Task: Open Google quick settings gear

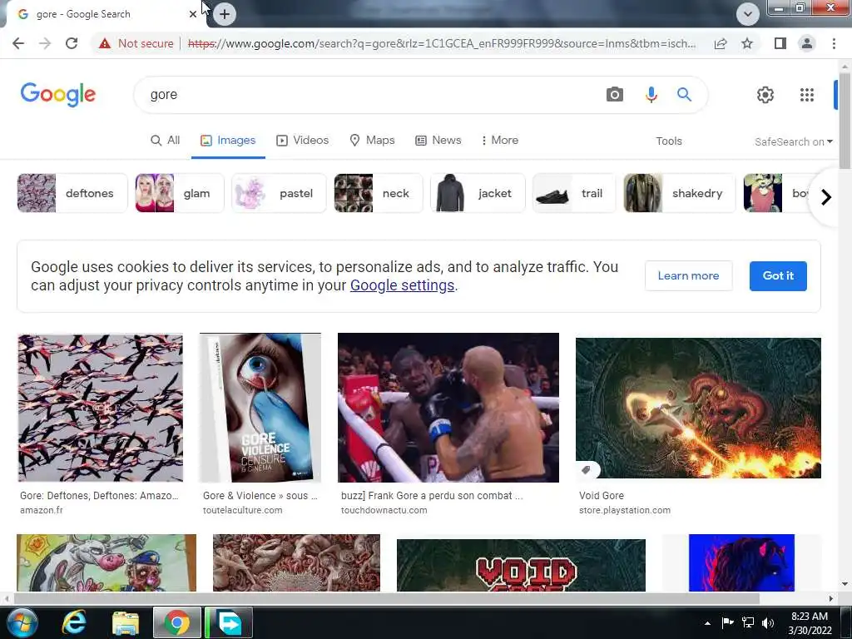Action: (765, 95)
